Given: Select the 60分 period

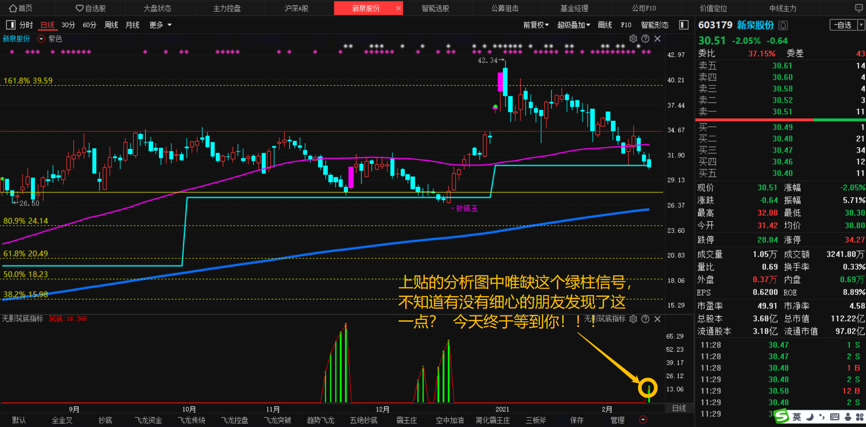Looking at the screenshot, I should coord(90,25).
